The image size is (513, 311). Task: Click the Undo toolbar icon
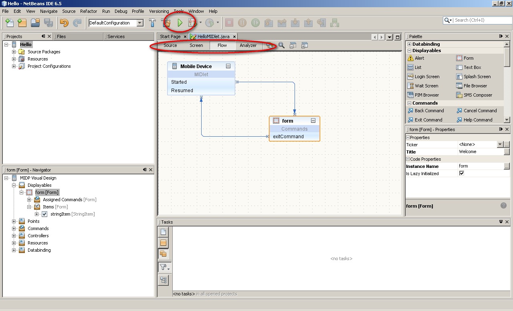click(64, 23)
